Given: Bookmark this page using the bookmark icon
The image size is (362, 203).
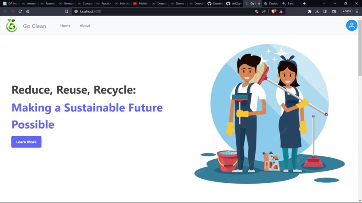Looking at the screenshot, I should (66, 11).
